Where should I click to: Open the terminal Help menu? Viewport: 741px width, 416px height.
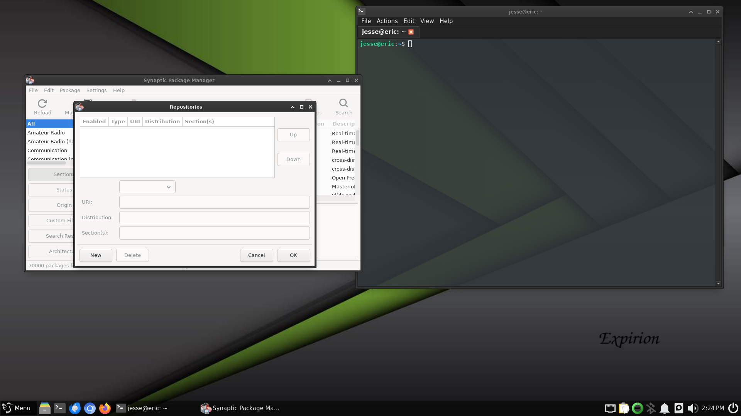coord(446,21)
